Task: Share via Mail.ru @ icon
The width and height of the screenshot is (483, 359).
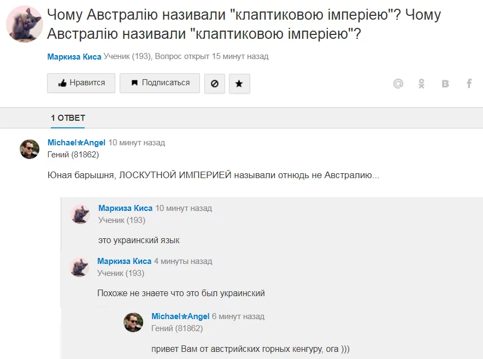Action: [x=398, y=83]
